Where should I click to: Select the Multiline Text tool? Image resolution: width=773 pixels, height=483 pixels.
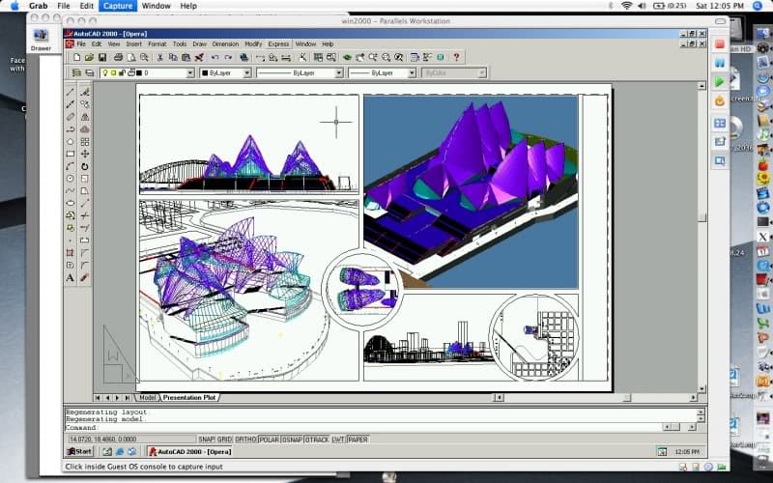click(71, 278)
